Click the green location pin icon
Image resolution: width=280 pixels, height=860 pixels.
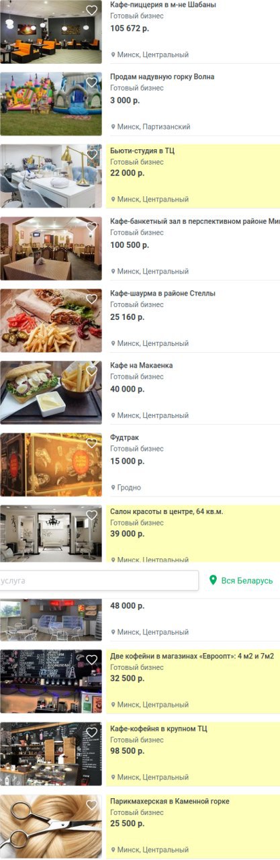pyautogui.click(x=214, y=580)
